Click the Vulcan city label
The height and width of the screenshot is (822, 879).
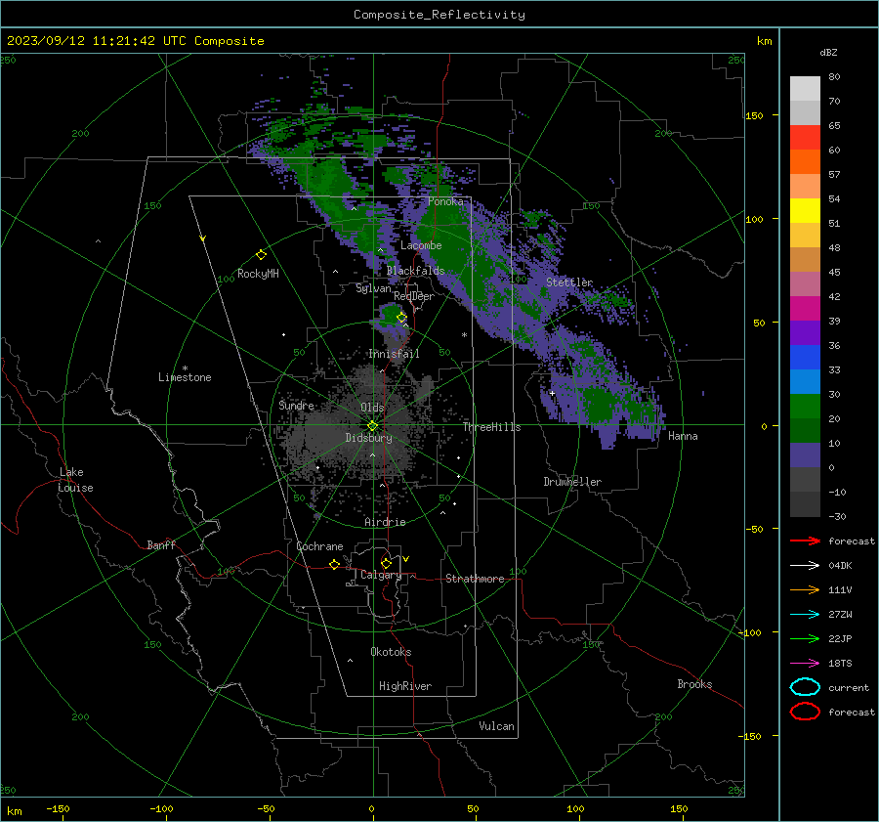click(x=496, y=726)
